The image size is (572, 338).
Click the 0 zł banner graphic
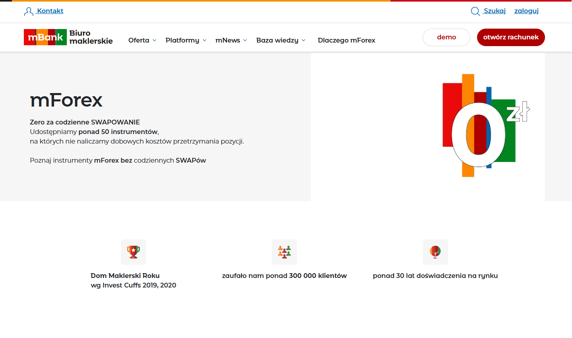(x=486, y=125)
